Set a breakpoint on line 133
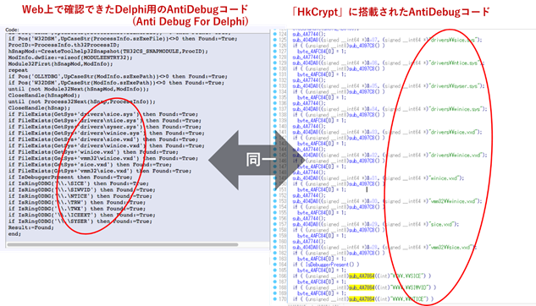The width and height of the screenshot is (536, 306). [275, 86]
